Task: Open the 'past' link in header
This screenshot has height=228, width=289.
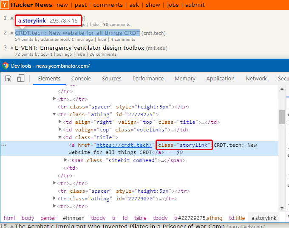Action: pyautogui.click(x=81, y=5)
